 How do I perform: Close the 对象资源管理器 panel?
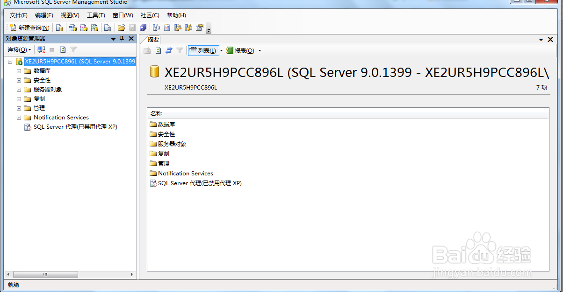131,39
